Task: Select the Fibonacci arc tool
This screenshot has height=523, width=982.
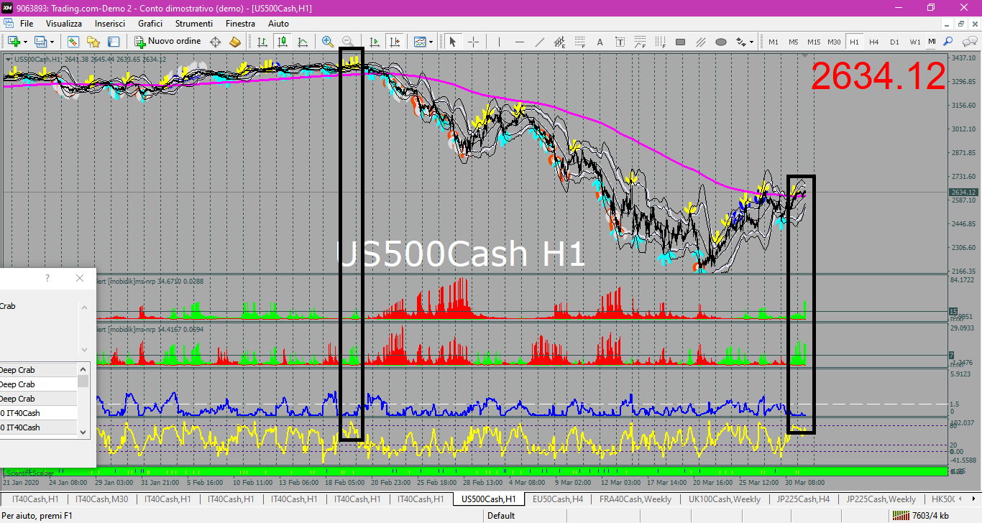Action: point(640,42)
